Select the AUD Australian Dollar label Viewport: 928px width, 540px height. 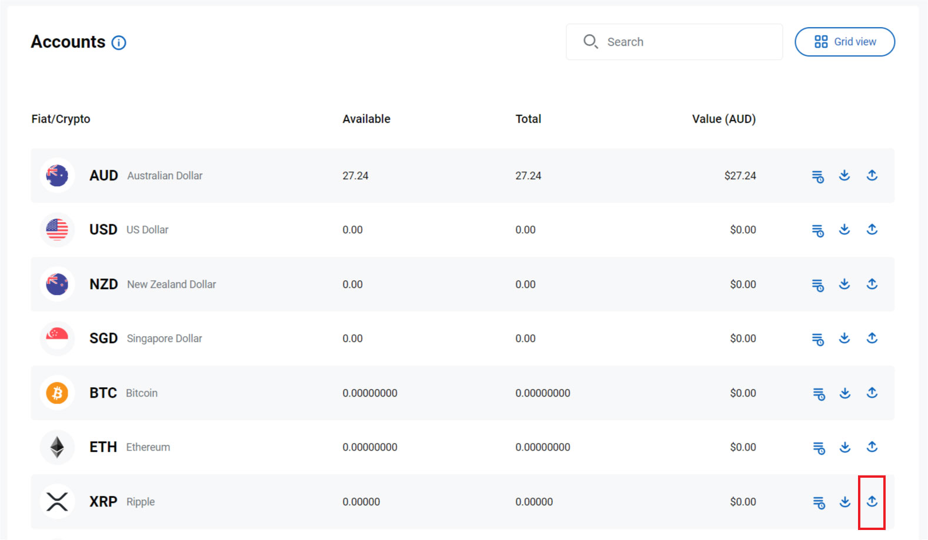pyautogui.click(x=146, y=175)
